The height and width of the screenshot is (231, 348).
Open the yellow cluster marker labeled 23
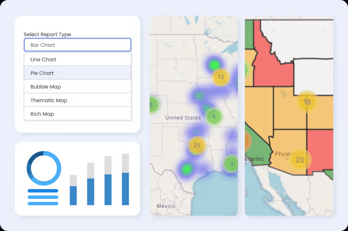tap(300, 160)
